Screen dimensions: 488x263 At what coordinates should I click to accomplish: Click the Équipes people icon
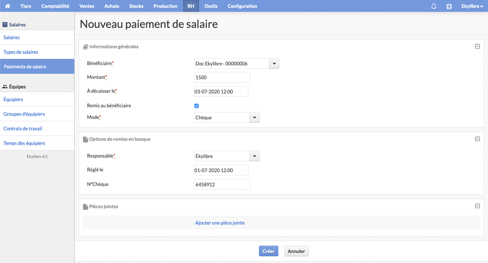tap(5, 87)
